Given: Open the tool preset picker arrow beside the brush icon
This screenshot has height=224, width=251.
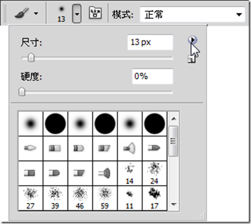Looking at the screenshot, I should click(x=36, y=13).
